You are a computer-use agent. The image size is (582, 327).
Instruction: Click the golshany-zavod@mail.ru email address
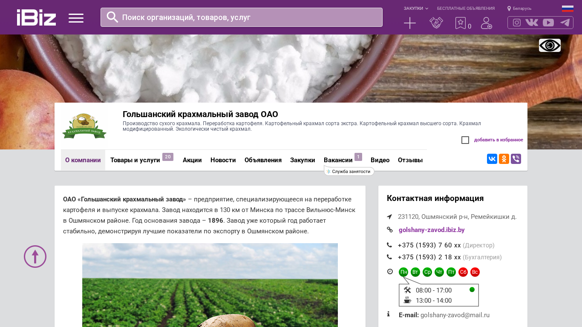[455, 315]
